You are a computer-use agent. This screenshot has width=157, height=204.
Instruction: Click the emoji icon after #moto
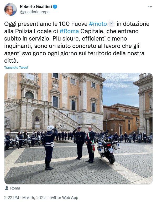pyautogui.click(x=111, y=24)
